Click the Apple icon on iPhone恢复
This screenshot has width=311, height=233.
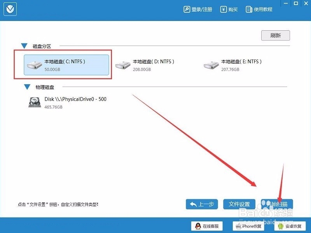(x=239, y=226)
